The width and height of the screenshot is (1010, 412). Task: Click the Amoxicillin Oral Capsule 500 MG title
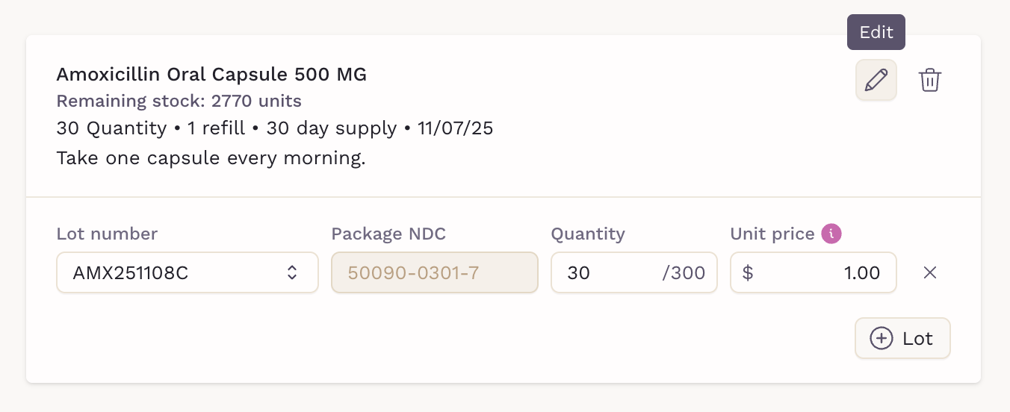click(211, 75)
